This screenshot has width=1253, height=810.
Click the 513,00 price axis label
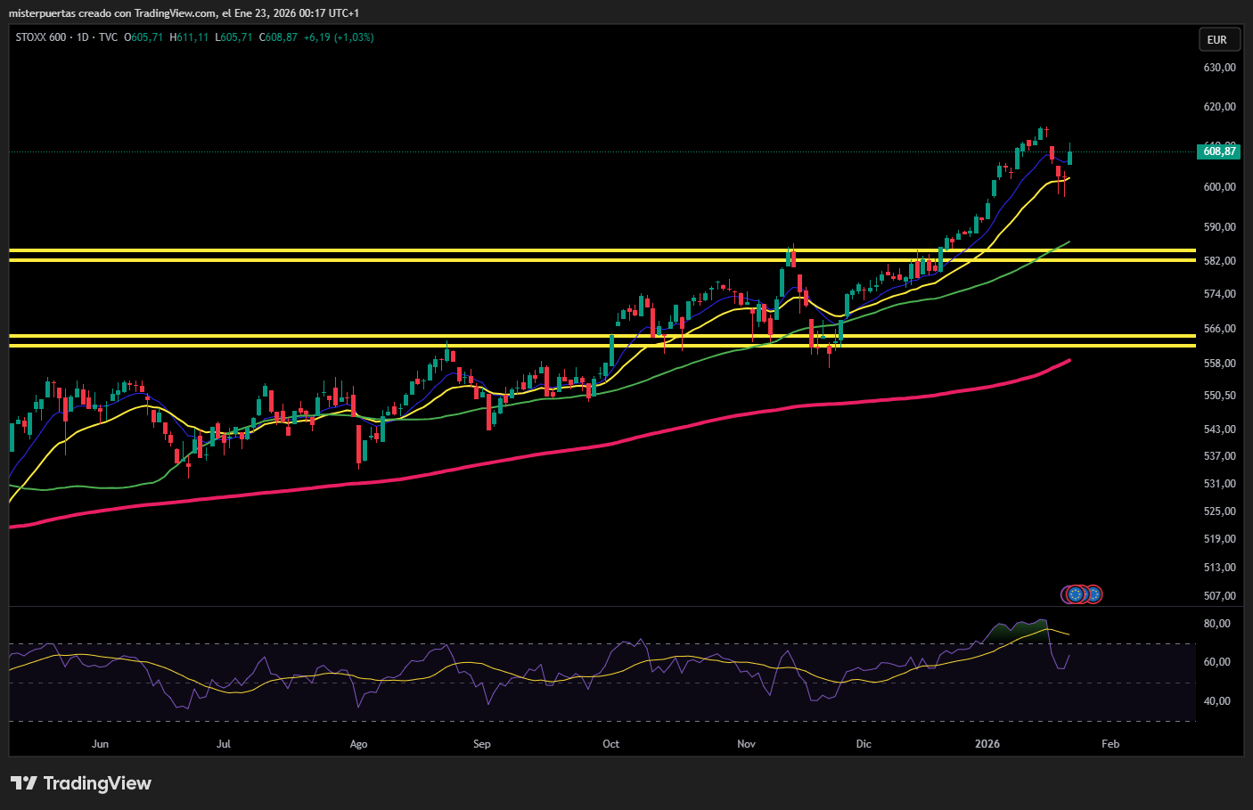pyautogui.click(x=1219, y=568)
